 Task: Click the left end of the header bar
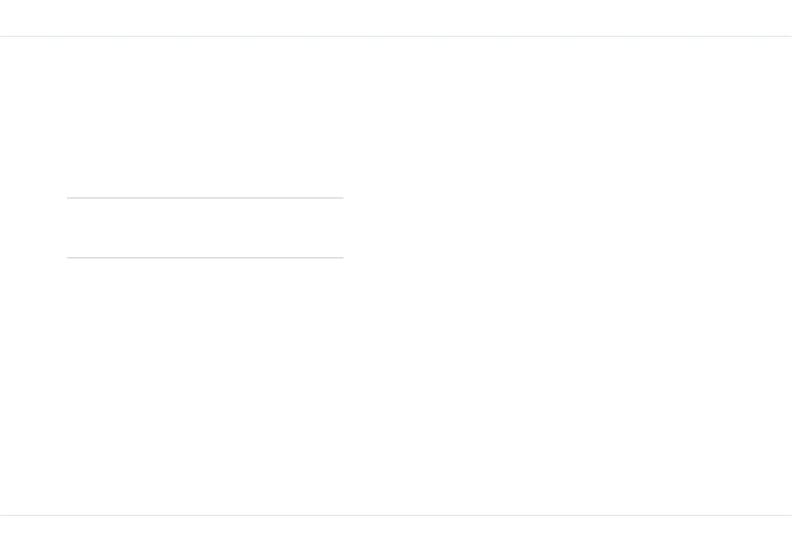pyautogui.click(x=10, y=18)
